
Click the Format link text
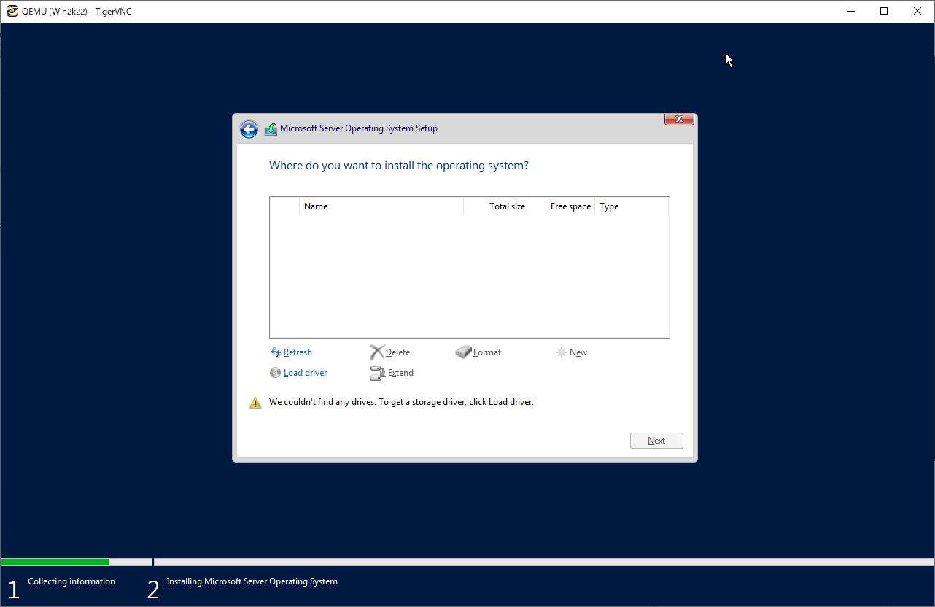pos(486,352)
